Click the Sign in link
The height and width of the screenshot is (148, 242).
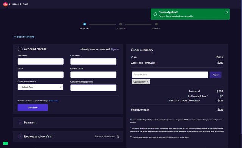tap(114, 49)
